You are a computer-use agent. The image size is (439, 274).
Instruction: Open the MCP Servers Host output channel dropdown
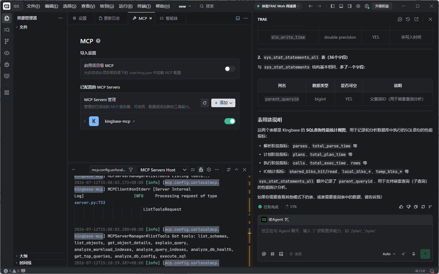click(x=162, y=170)
